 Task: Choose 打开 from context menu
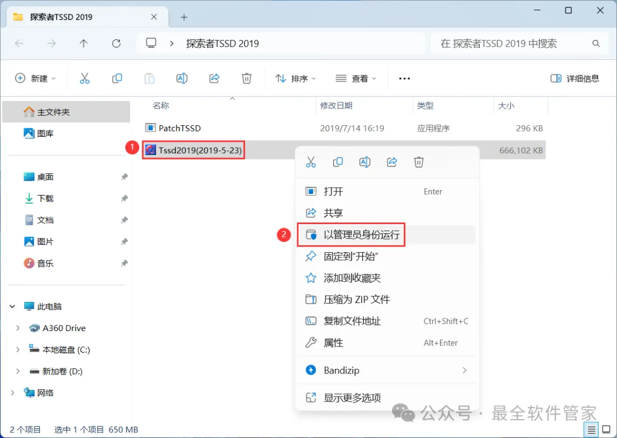point(387,192)
